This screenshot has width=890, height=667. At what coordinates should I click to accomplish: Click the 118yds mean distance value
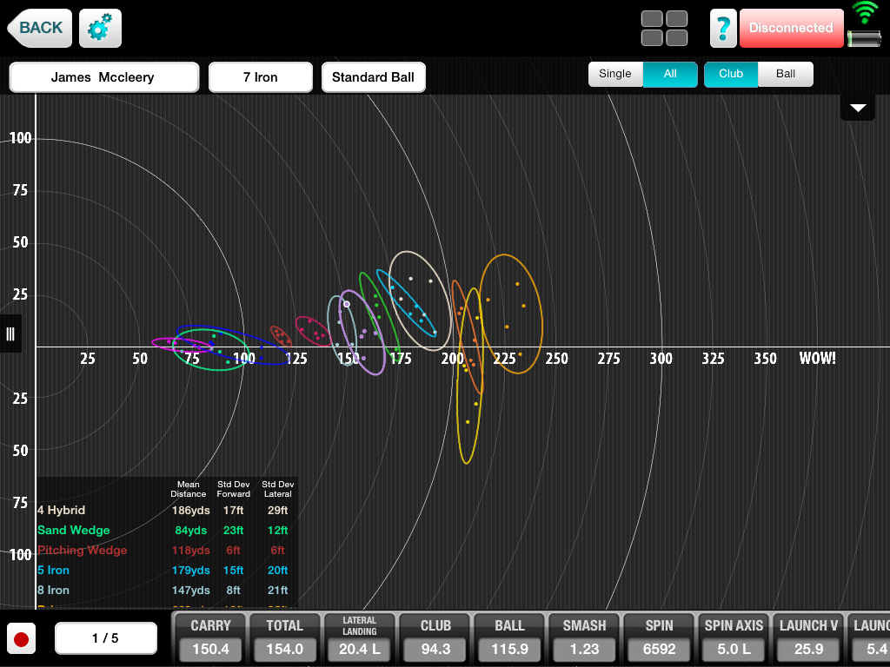tap(190, 550)
